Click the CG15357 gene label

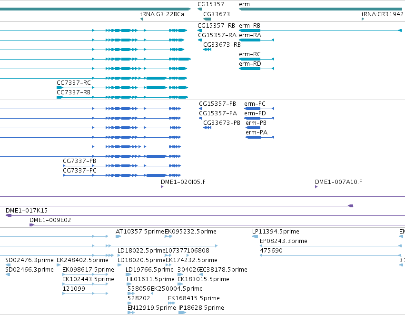coord(211,4)
